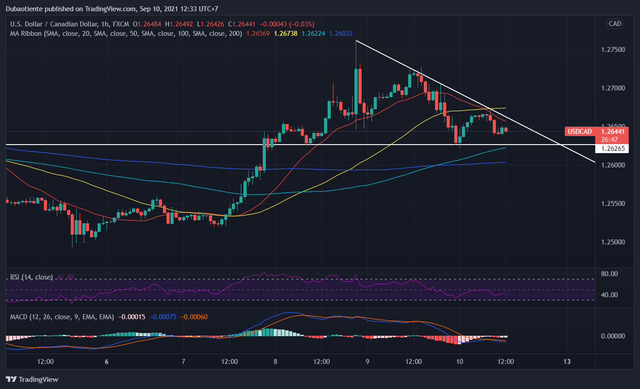Click the date label 7 on time axis
Viewport: 640px width, 389px height.
183,362
